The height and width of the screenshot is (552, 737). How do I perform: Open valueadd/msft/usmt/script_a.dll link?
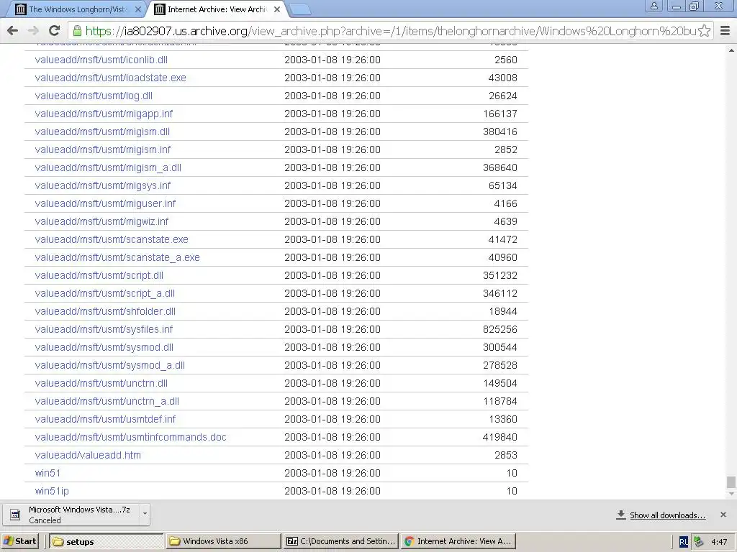(105, 293)
